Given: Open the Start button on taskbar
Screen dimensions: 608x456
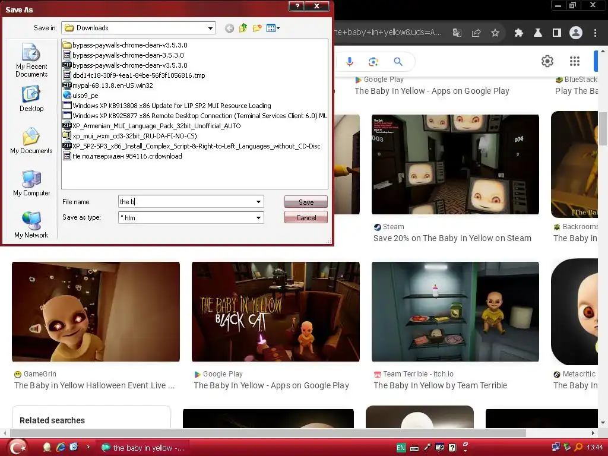Looking at the screenshot, I should coord(17,448).
